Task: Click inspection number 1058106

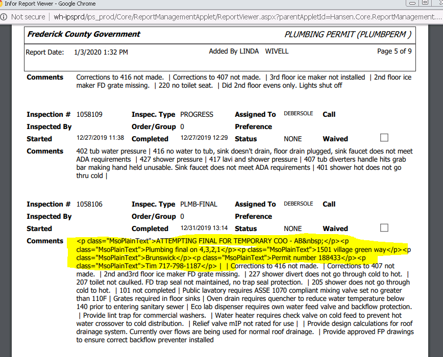Action: [x=89, y=205]
